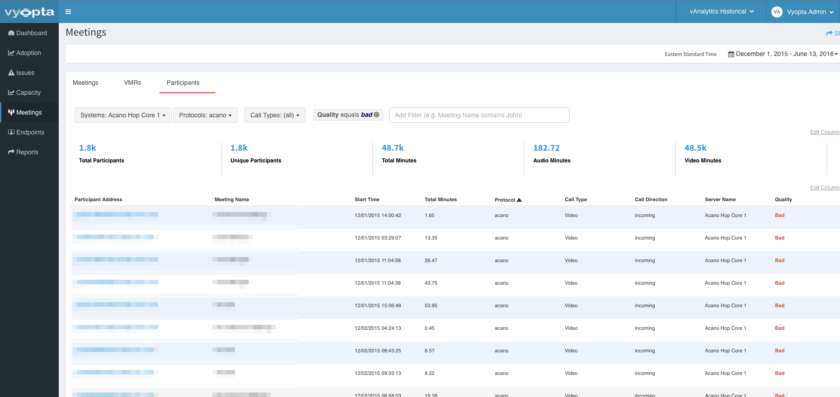Image resolution: width=840 pixels, height=397 pixels.
Task: Click start time 12/02/2015 08:43:25
Action: (378, 351)
